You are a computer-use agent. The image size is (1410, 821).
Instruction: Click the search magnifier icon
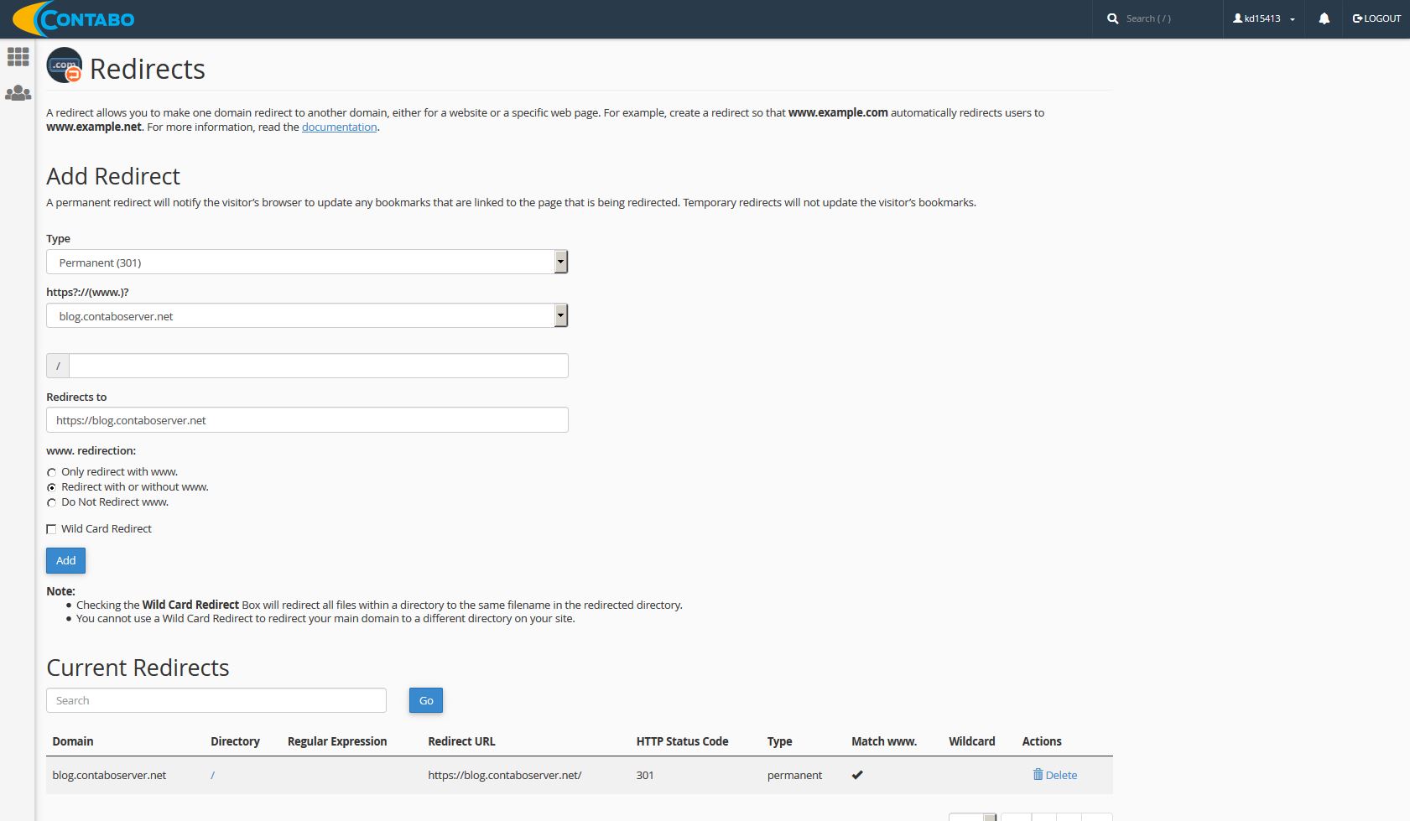coord(1112,18)
